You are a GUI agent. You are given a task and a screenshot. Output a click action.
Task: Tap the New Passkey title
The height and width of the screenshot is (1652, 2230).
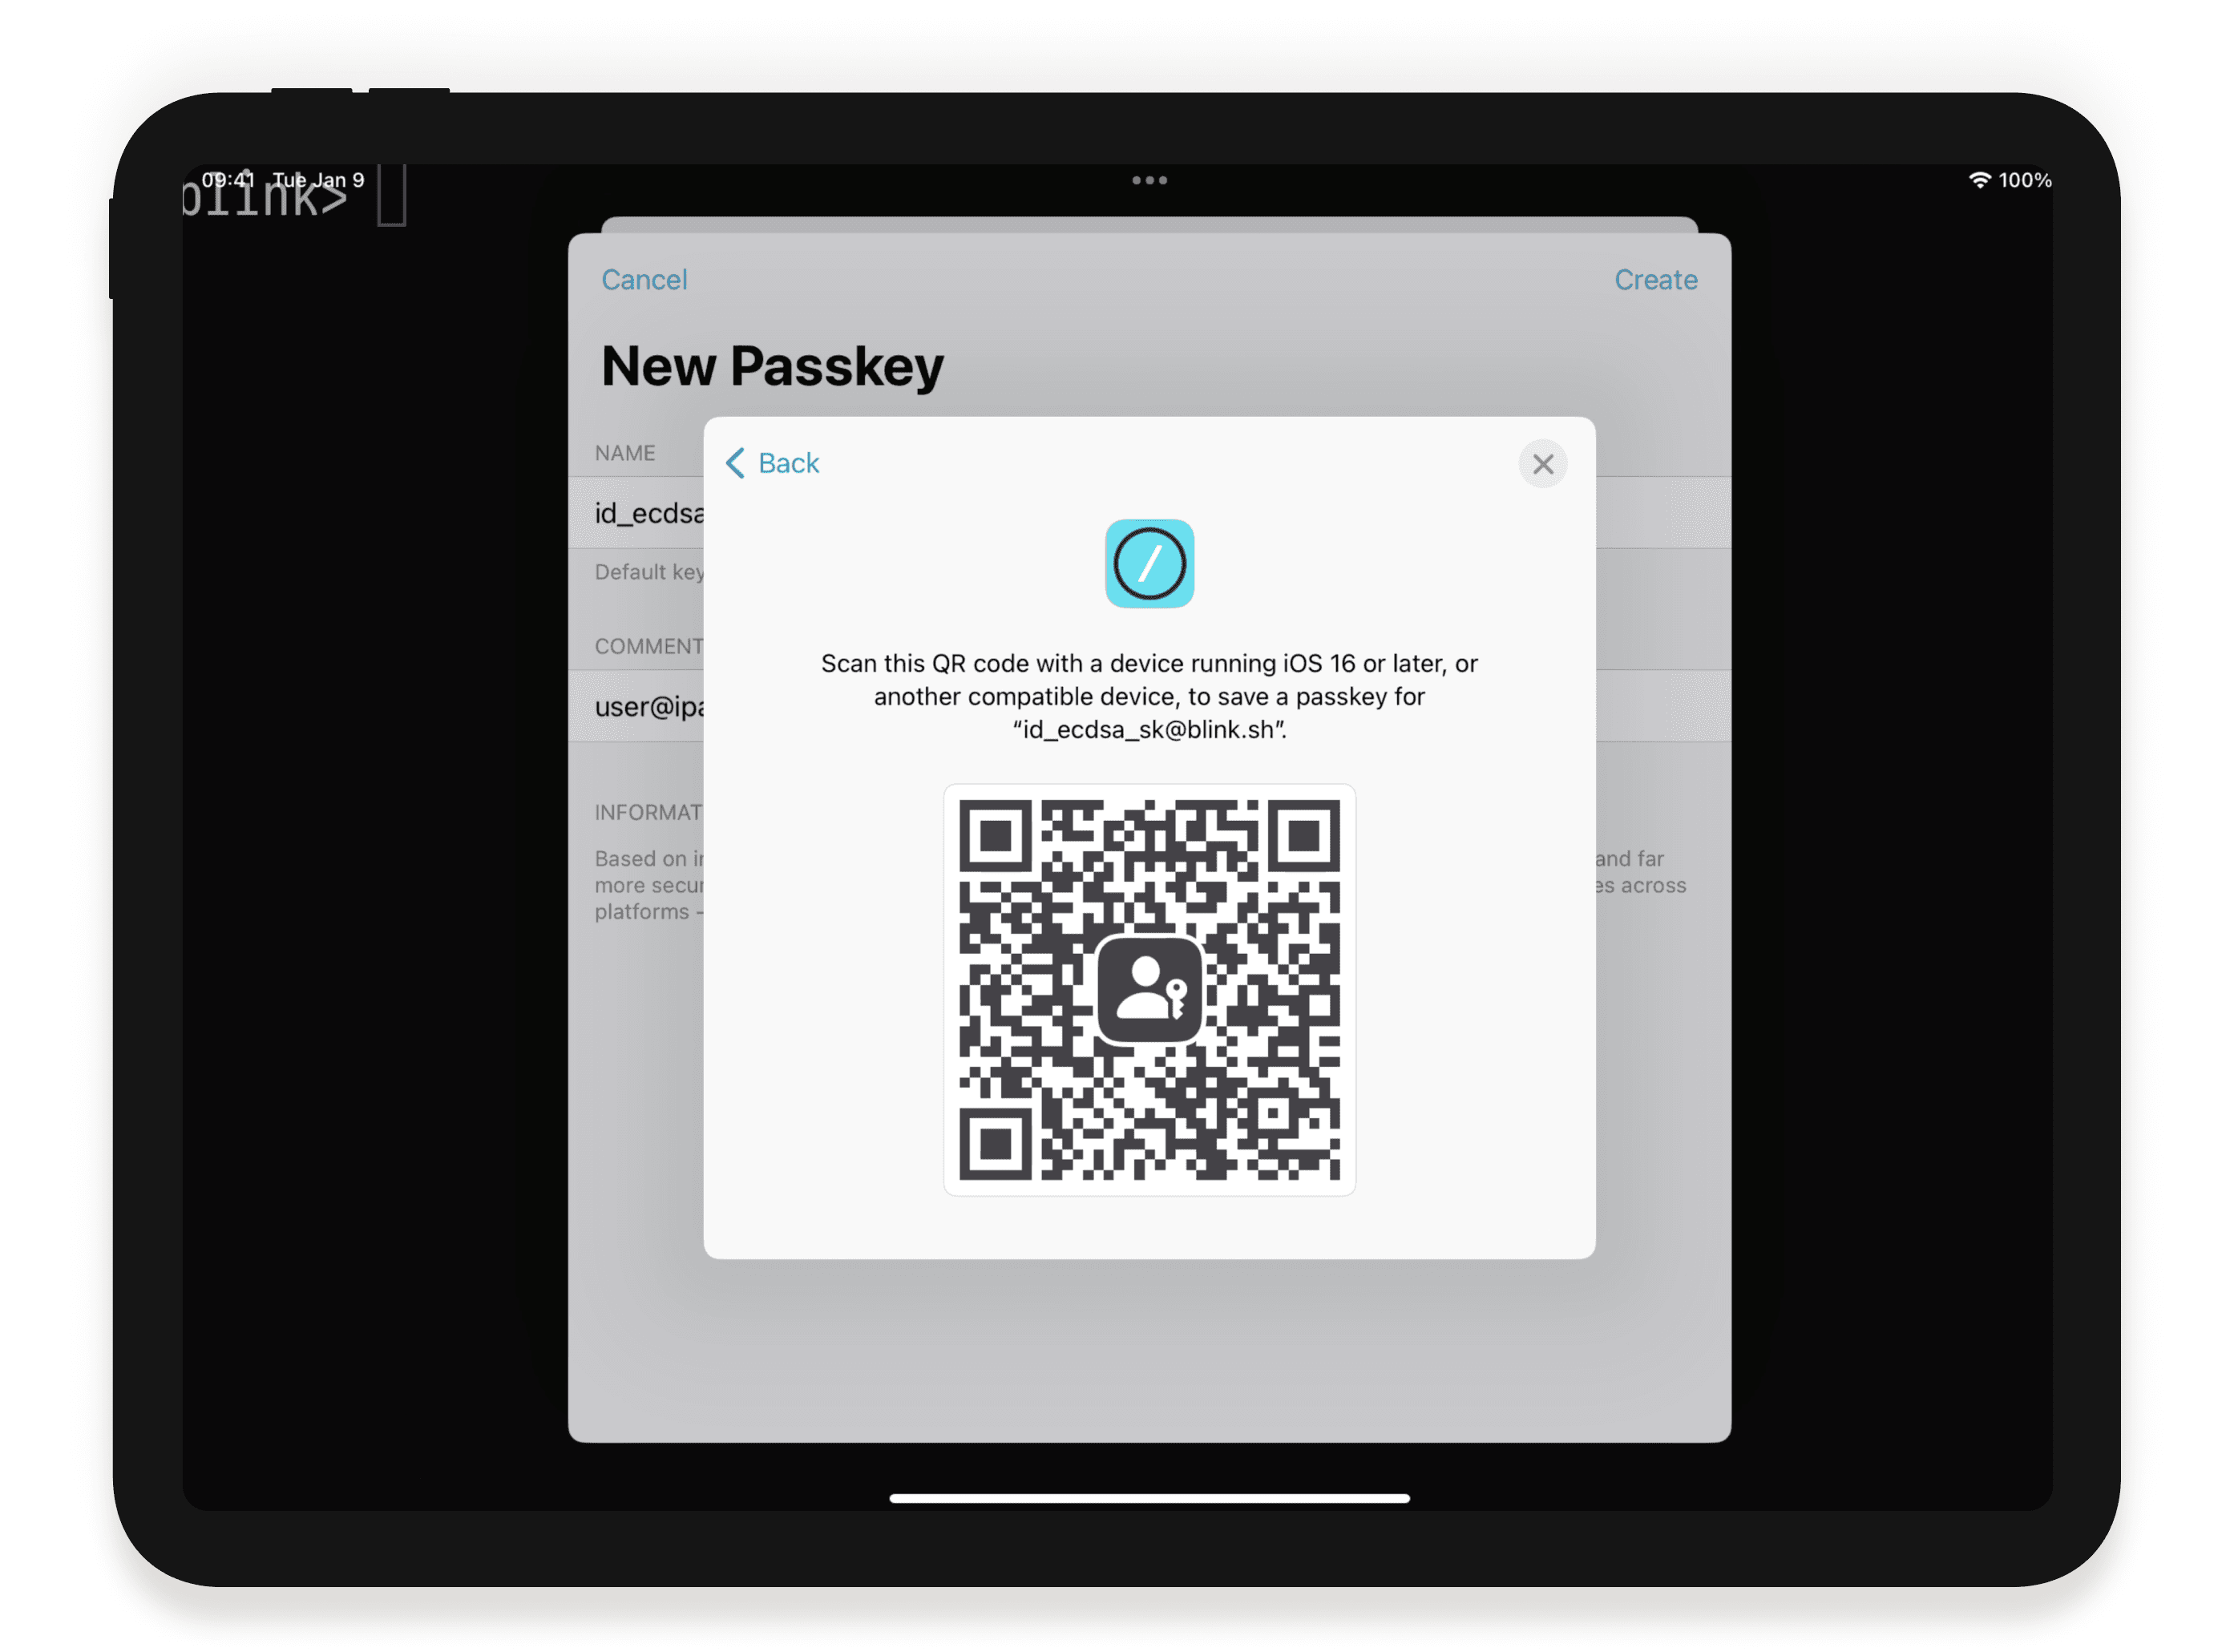pos(772,366)
